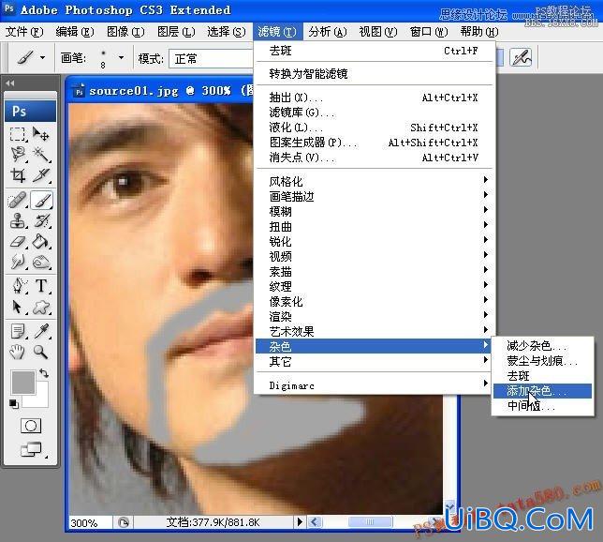Click the foreground gray color swatch

pos(23,382)
